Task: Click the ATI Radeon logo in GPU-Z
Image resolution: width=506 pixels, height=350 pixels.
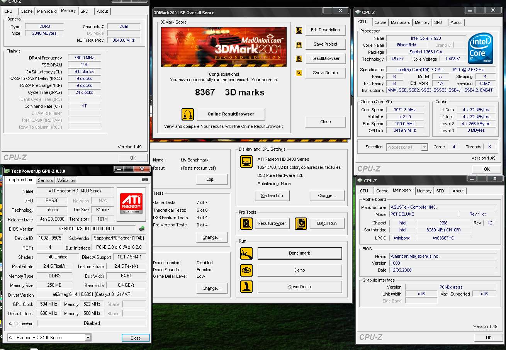Action: point(131,204)
